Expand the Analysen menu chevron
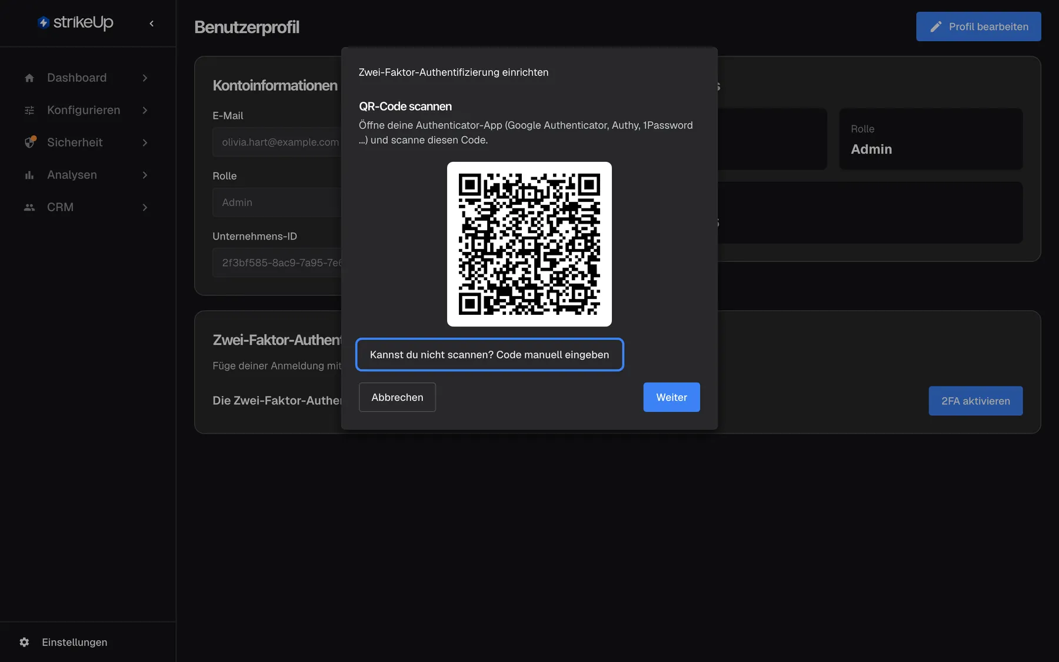1059x662 pixels. 145,175
